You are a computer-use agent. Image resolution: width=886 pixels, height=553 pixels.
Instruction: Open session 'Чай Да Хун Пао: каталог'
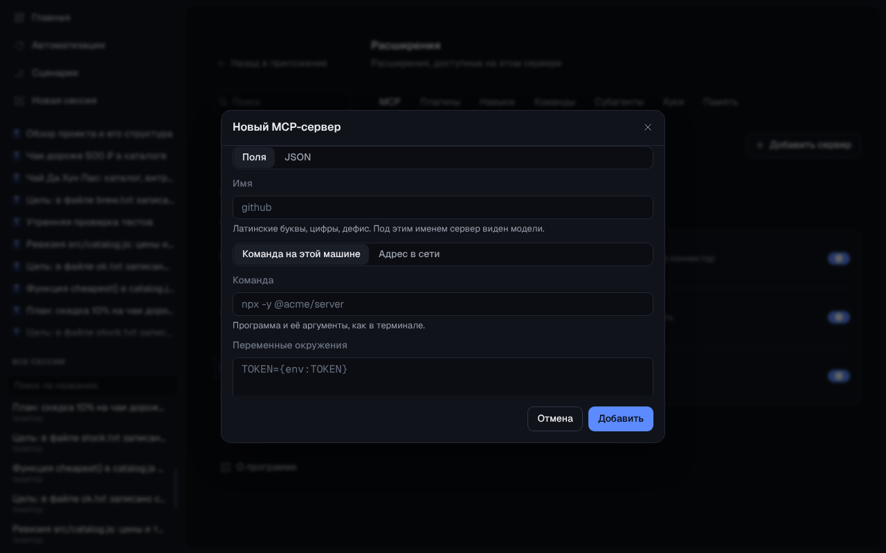tap(93, 178)
